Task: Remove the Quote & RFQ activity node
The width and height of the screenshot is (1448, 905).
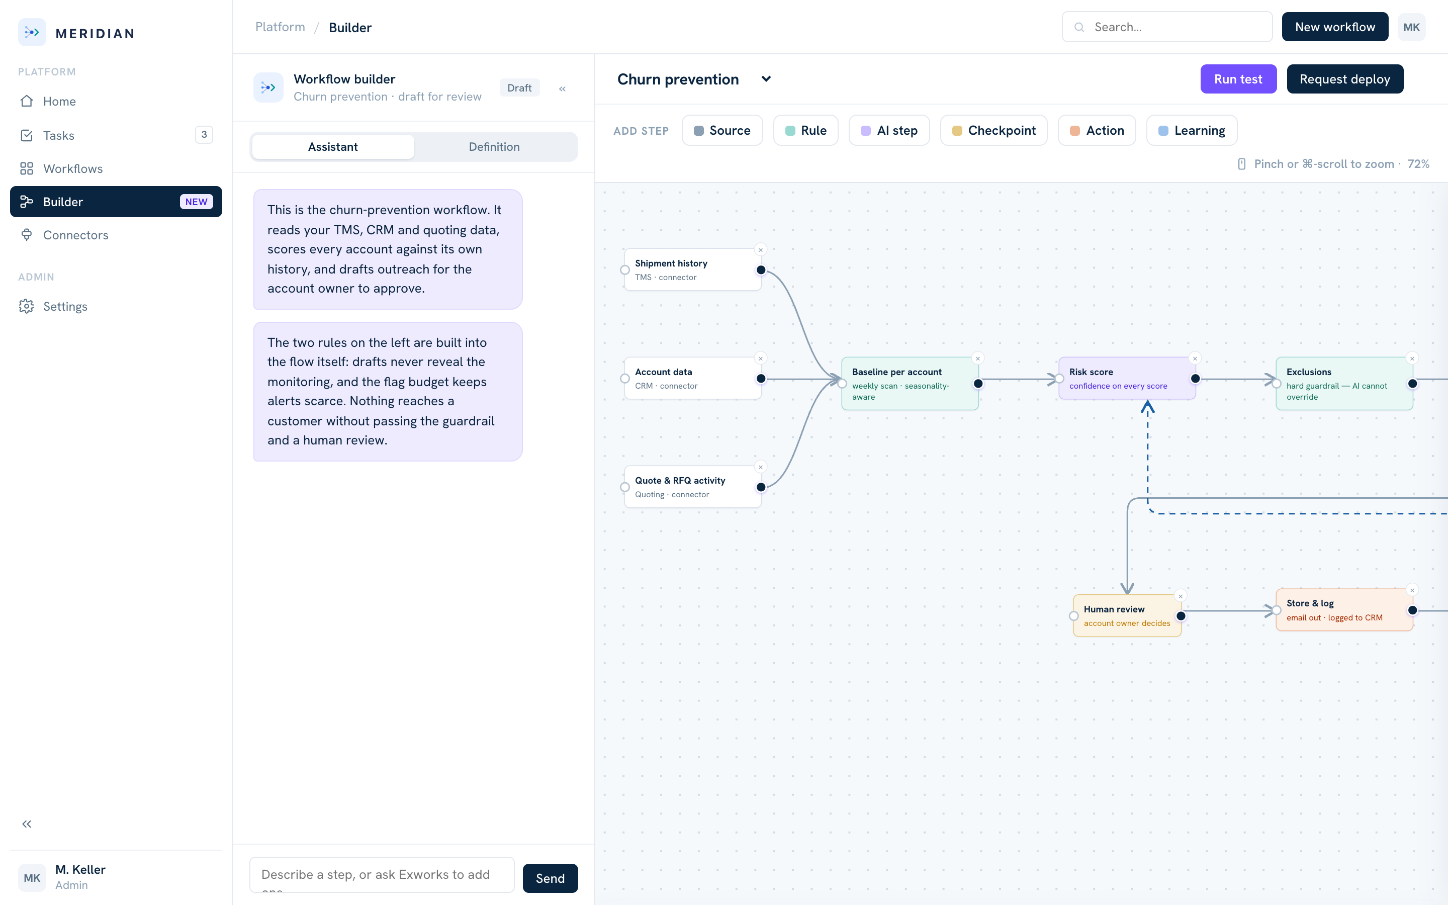Action: click(761, 468)
